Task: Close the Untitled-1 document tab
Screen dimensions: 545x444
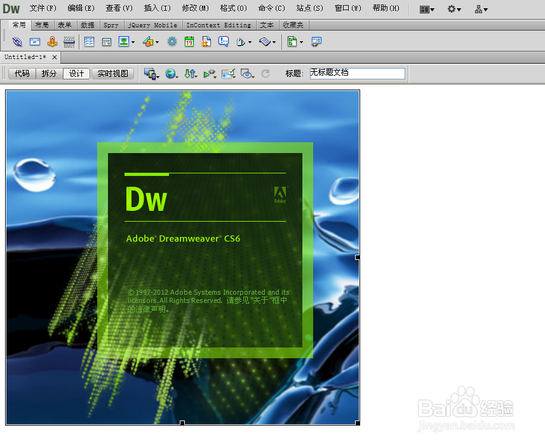Action: (55, 57)
